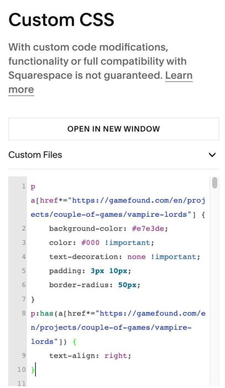Click the #000 color value

click(90, 243)
